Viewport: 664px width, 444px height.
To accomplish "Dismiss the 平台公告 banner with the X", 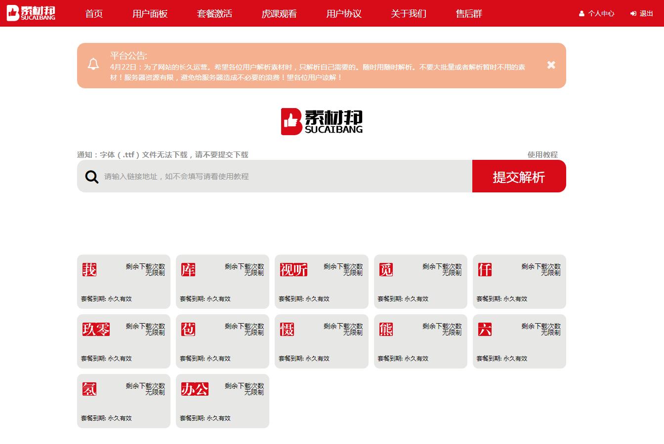I will (551, 65).
